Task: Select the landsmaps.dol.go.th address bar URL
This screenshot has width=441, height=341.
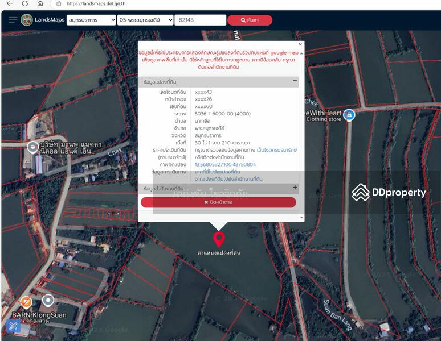Action: point(96,3)
